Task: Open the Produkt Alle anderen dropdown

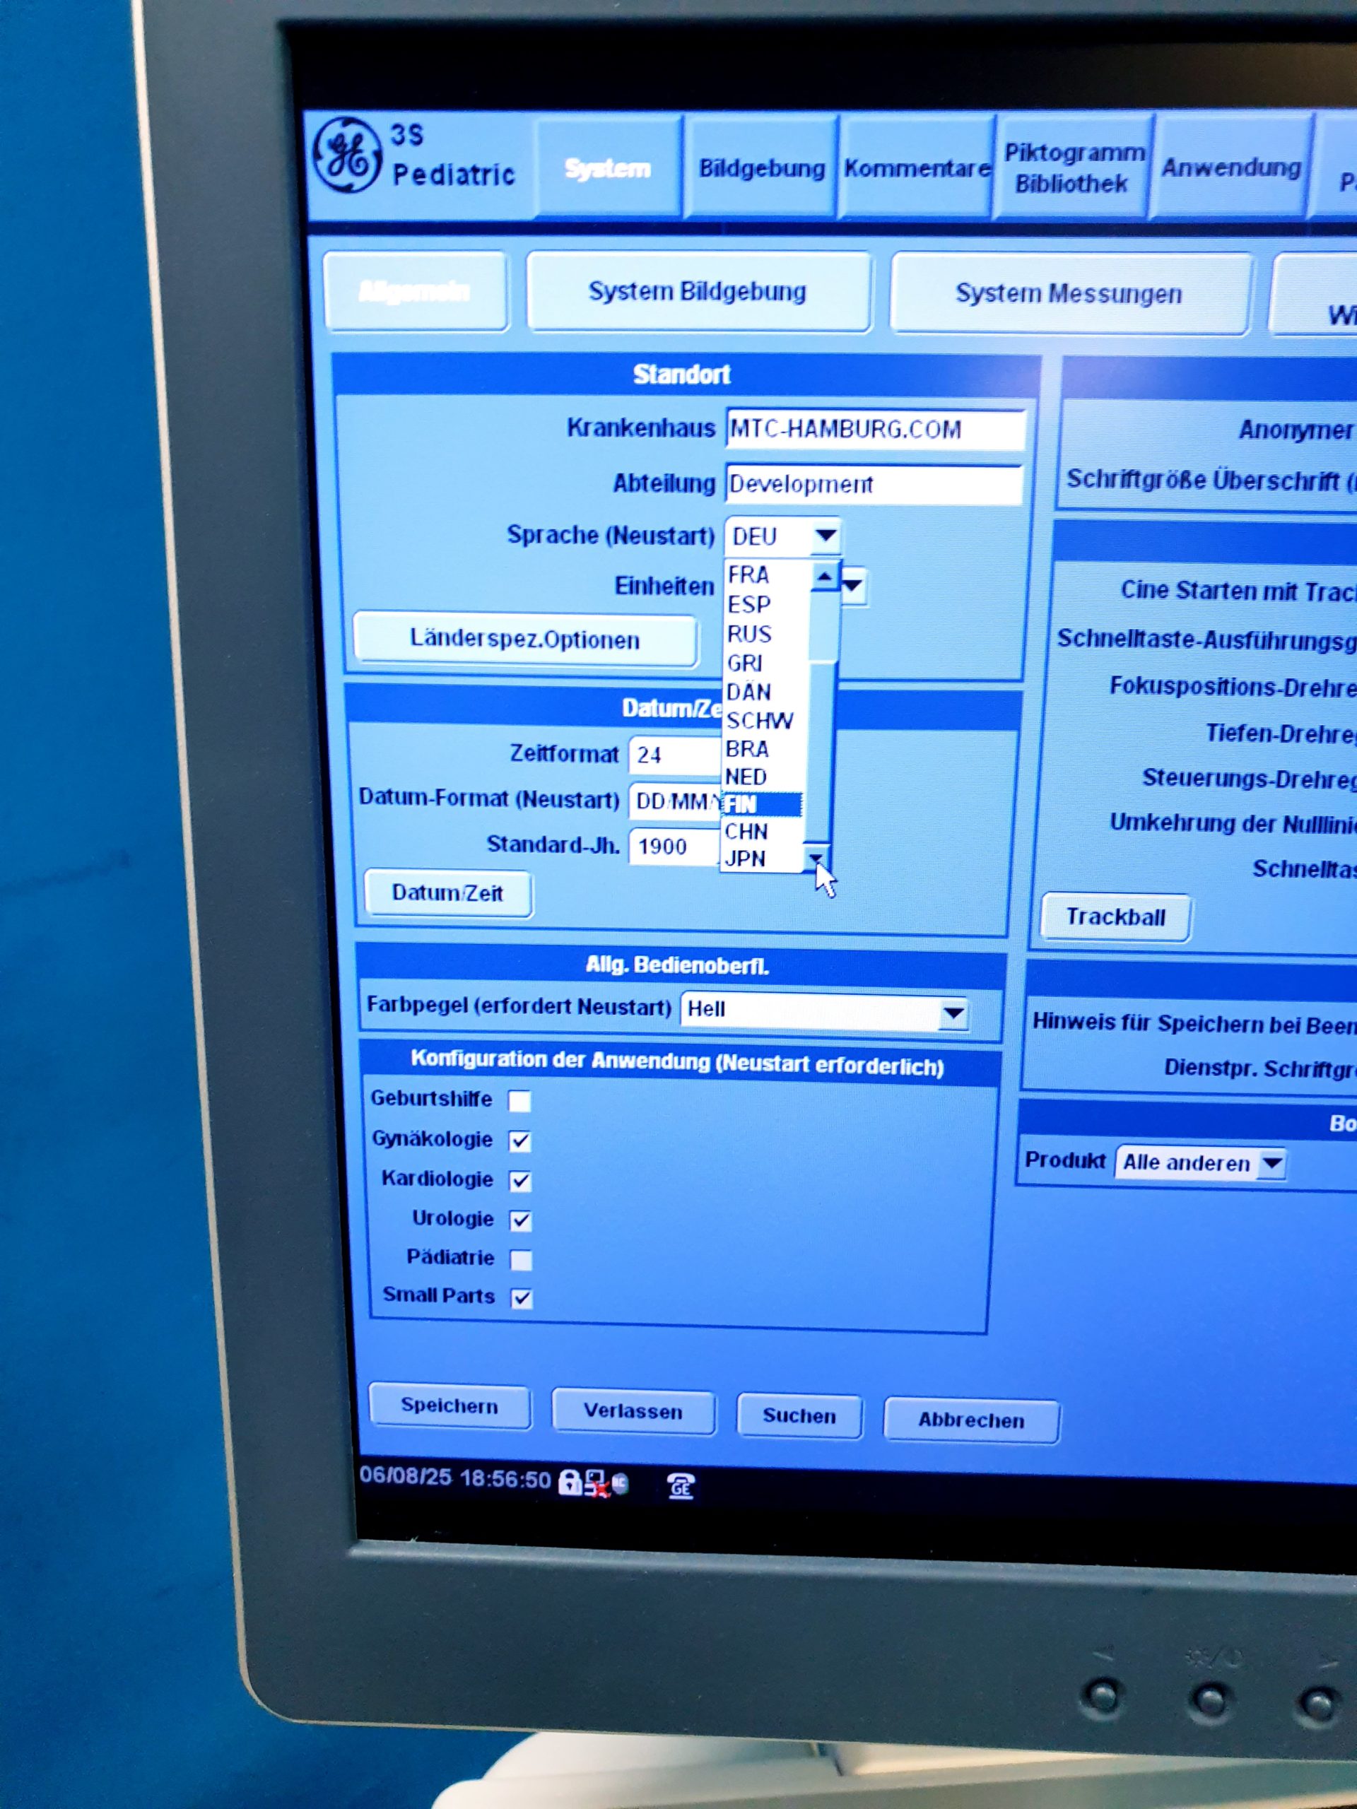Action: click(x=1272, y=1162)
